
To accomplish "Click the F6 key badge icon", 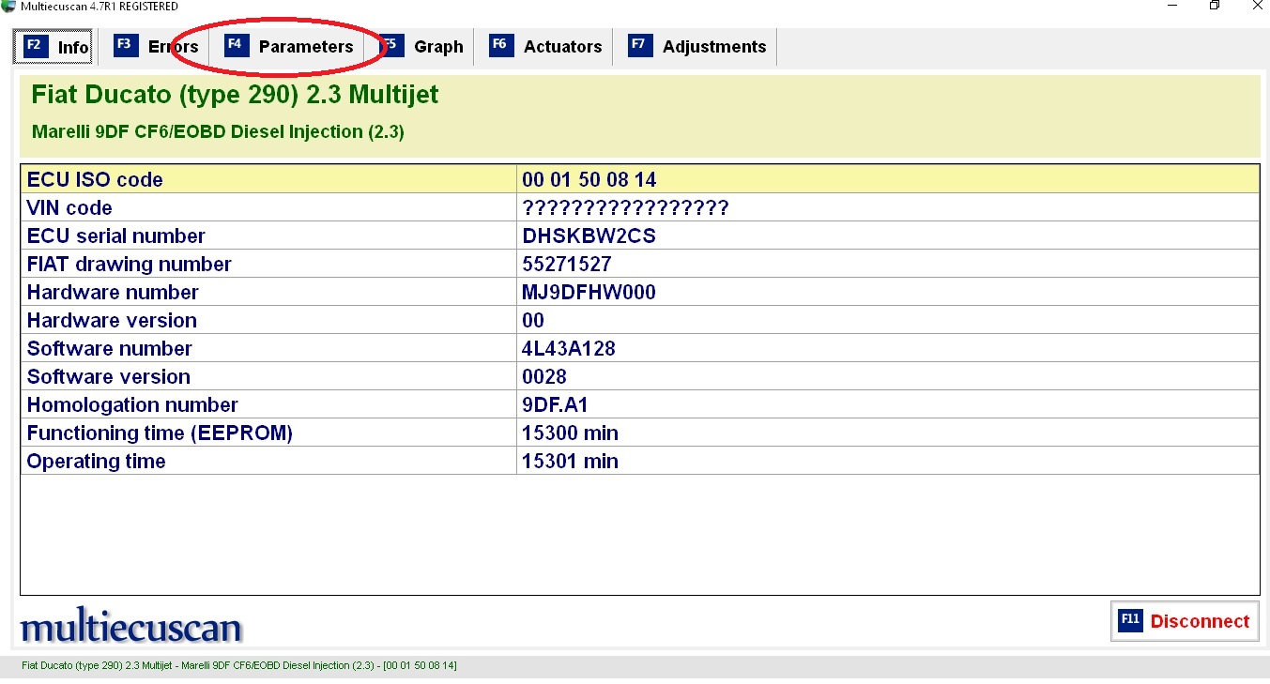I will click(x=501, y=45).
